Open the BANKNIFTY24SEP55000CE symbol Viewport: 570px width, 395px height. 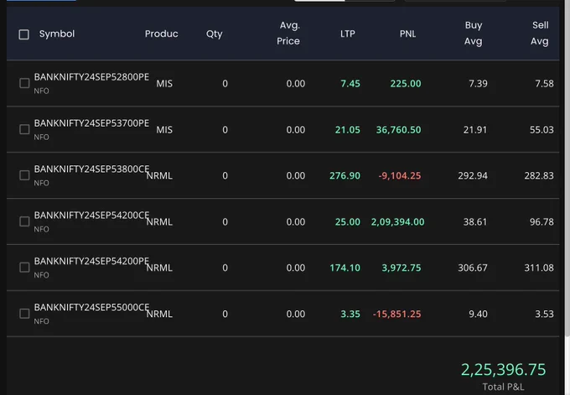click(x=91, y=307)
